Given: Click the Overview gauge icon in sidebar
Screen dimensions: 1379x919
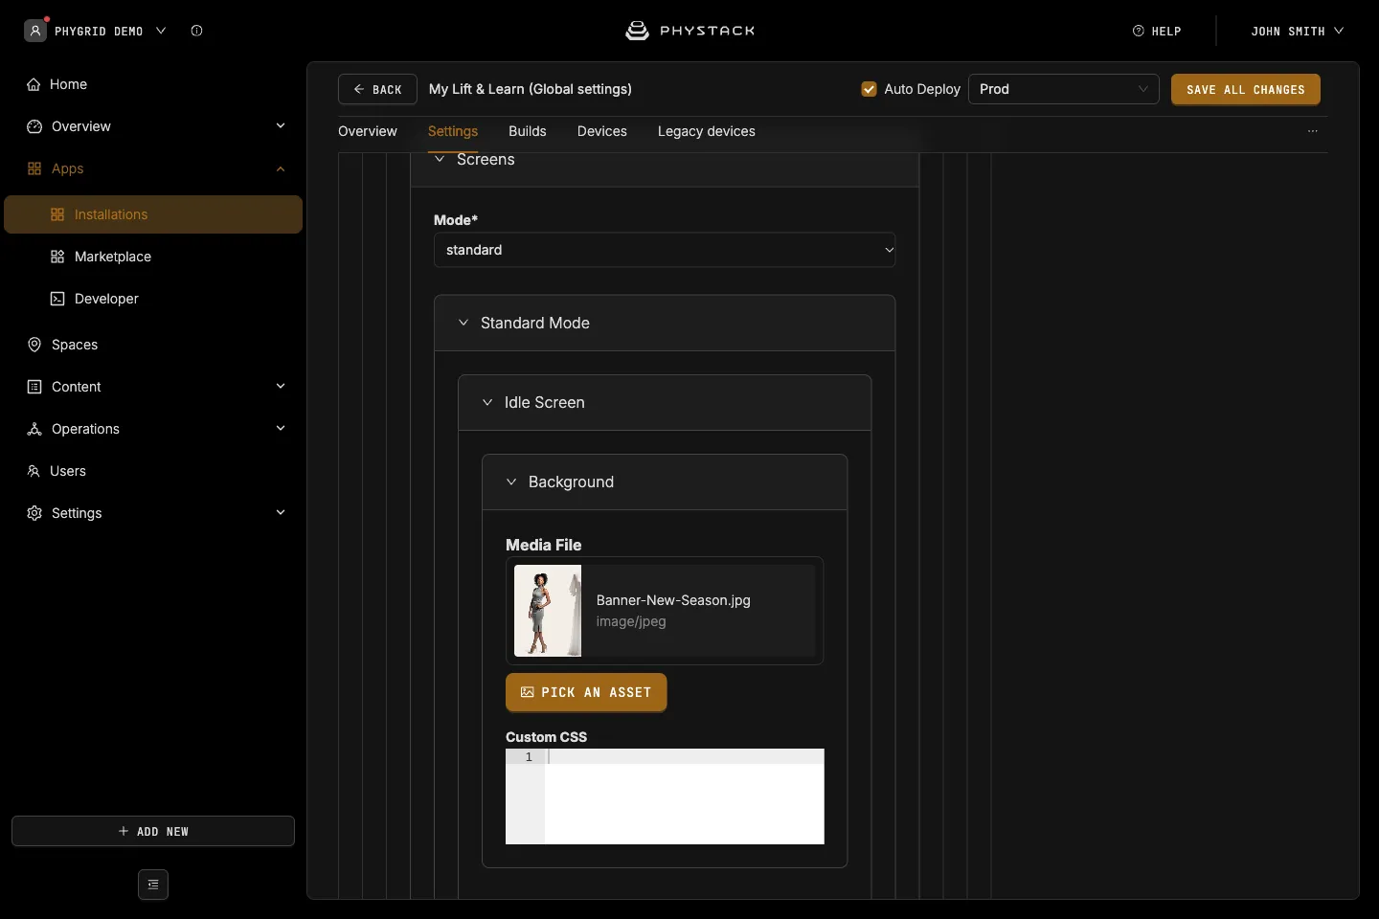Looking at the screenshot, I should pos(34,126).
